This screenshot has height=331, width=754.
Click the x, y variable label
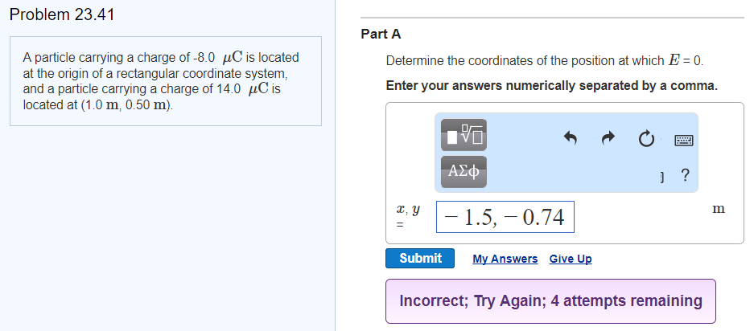[408, 210]
